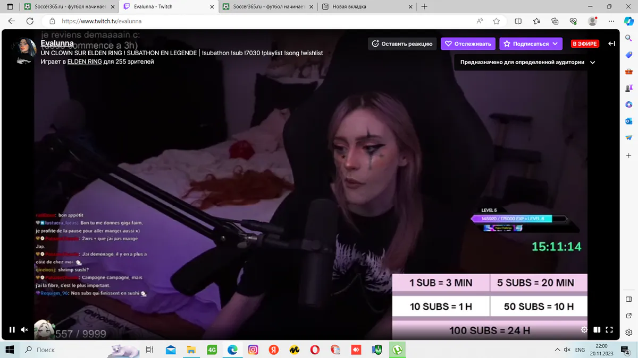
Task: Switch input language via ENG indicator
Action: click(x=580, y=350)
